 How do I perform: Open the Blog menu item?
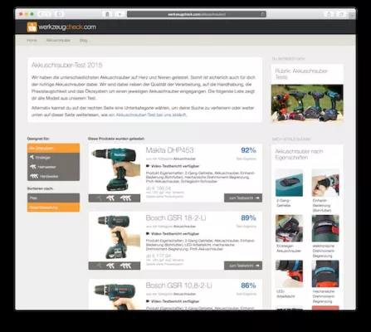(83, 40)
